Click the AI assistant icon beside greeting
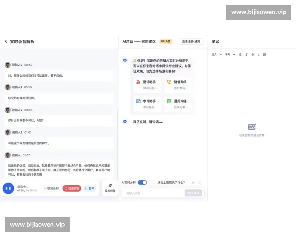This screenshot has width=296, height=237. click(125, 60)
